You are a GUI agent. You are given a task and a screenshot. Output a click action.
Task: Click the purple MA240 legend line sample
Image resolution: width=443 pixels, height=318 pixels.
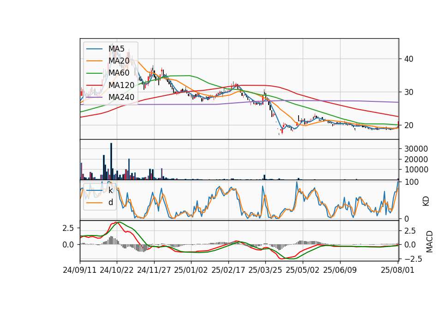pos(94,97)
